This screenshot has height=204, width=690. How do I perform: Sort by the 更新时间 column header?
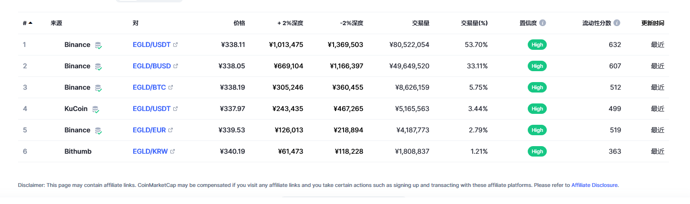652,23
